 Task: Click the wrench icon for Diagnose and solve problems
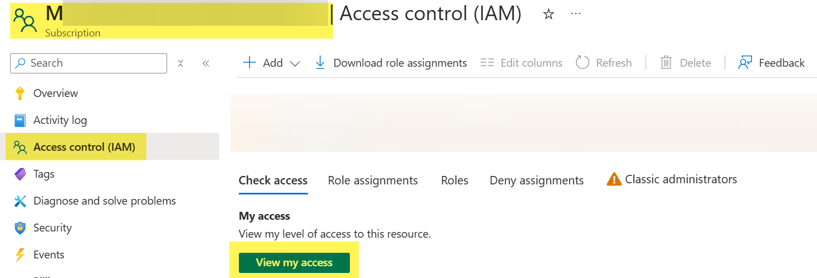[20, 201]
